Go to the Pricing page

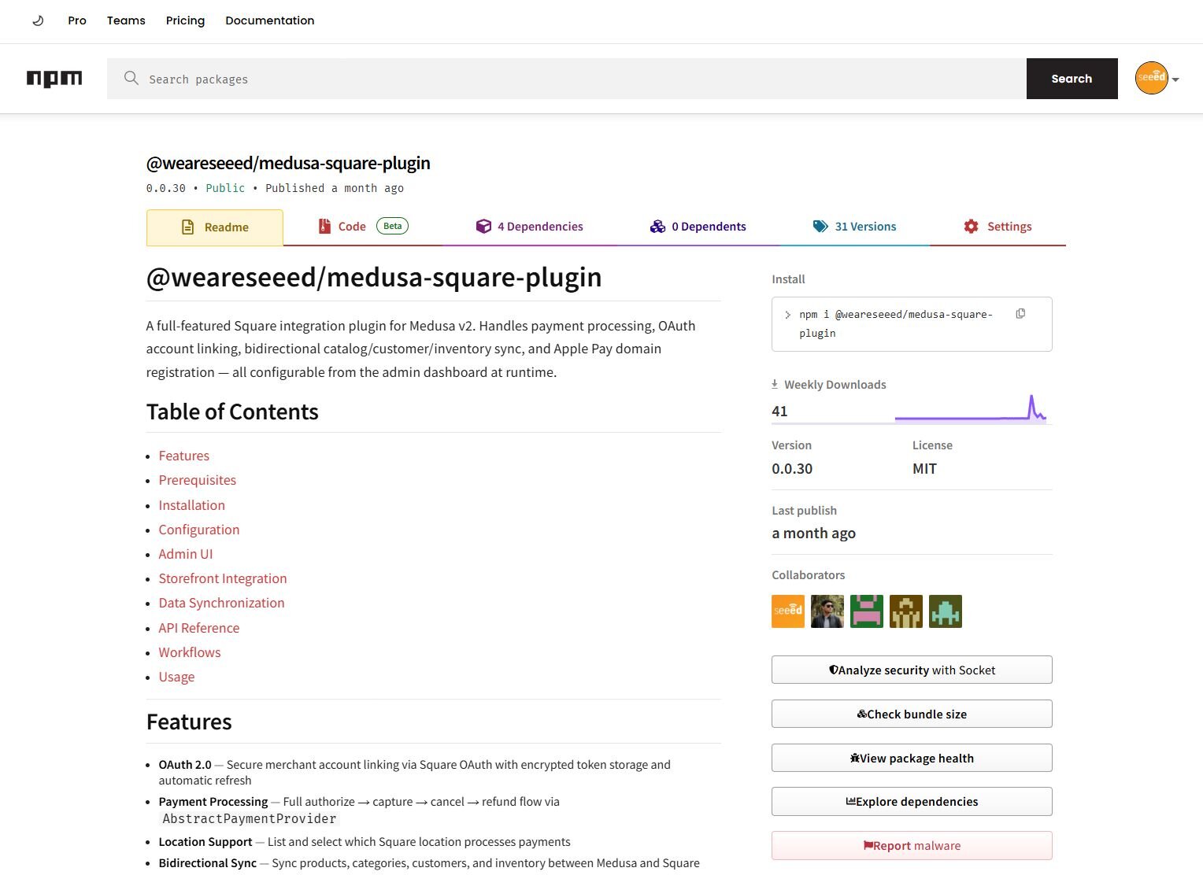click(185, 20)
